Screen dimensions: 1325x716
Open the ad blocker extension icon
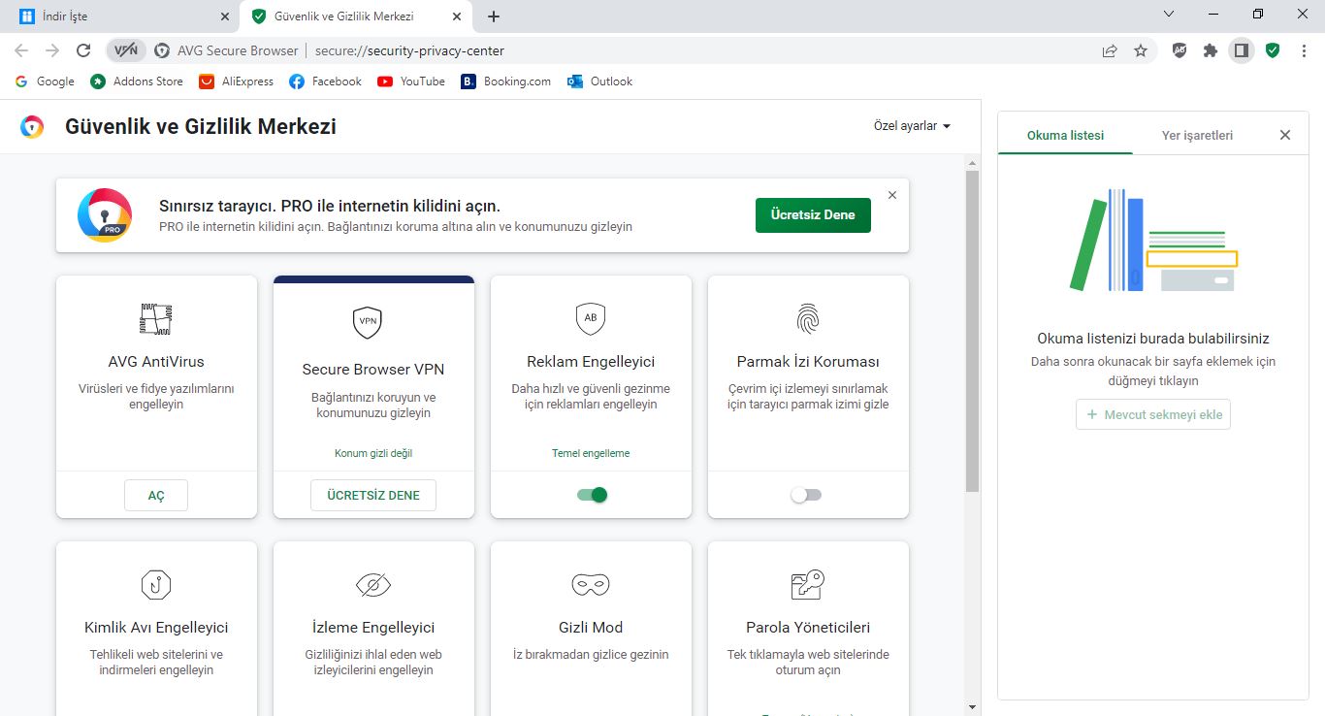[x=1180, y=50]
